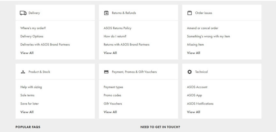Click the Delivery truck icon

[x=23, y=13]
